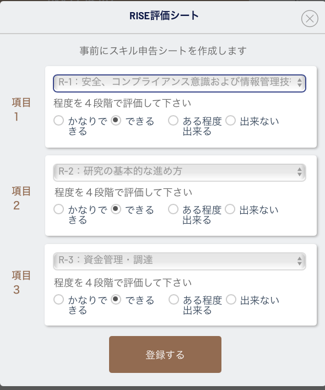The image size is (325, 390).
Task: Select できる for 項目1
Action: [116, 121]
